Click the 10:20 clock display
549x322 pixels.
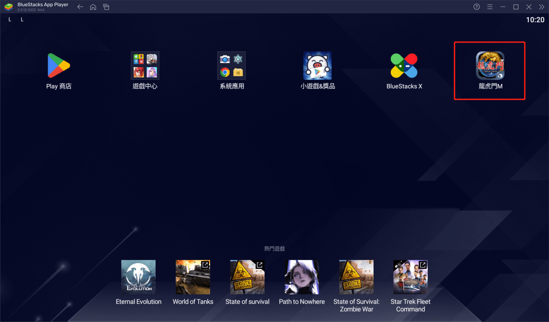pyautogui.click(x=535, y=20)
